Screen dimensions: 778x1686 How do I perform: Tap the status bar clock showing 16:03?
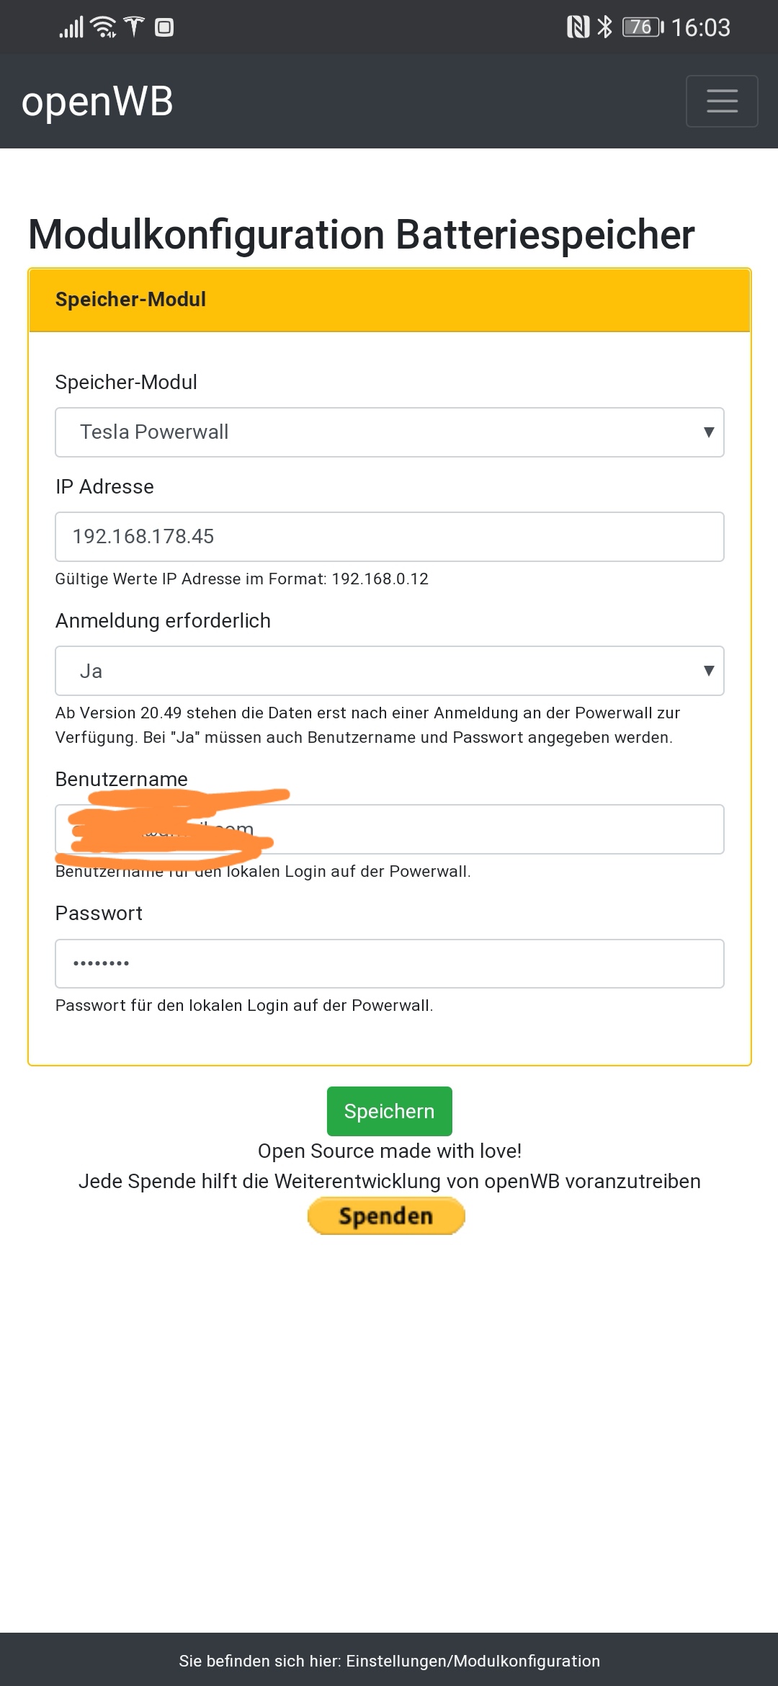click(x=700, y=28)
